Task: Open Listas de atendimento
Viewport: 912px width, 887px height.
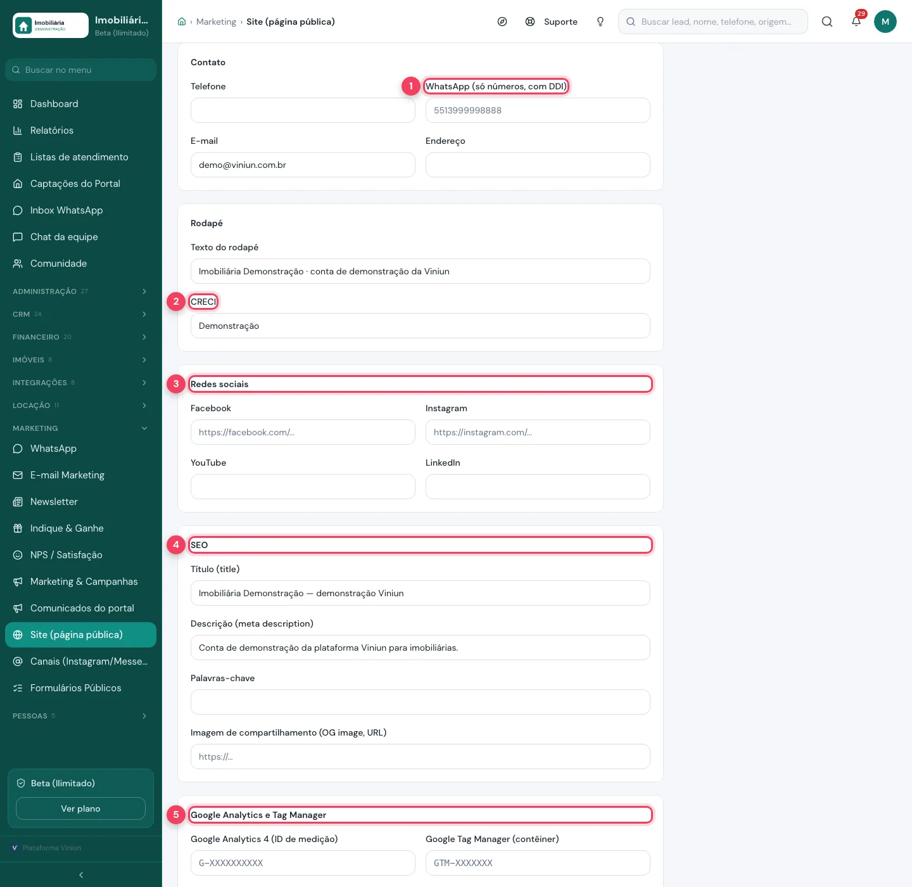Action: [x=80, y=157]
